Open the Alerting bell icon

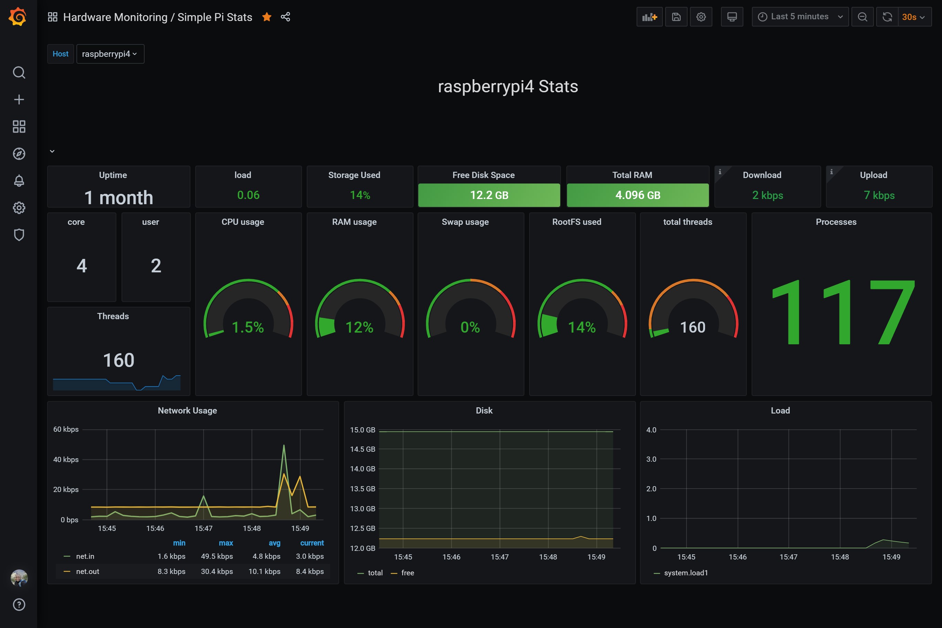click(x=19, y=181)
